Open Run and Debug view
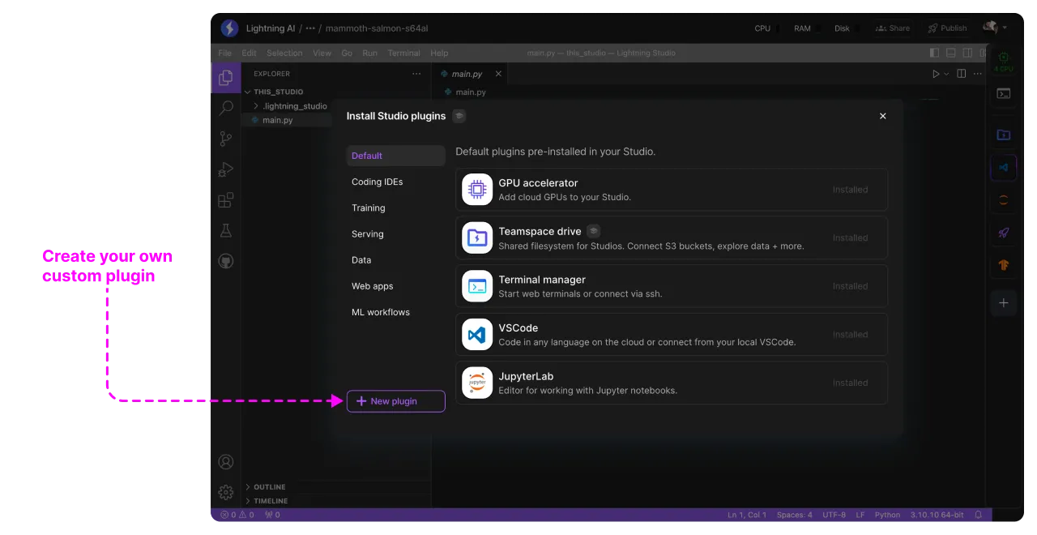1037x535 pixels. (226, 169)
